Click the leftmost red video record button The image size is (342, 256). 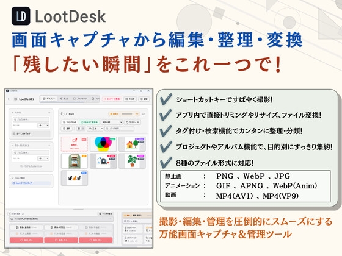[x=26, y=240]
